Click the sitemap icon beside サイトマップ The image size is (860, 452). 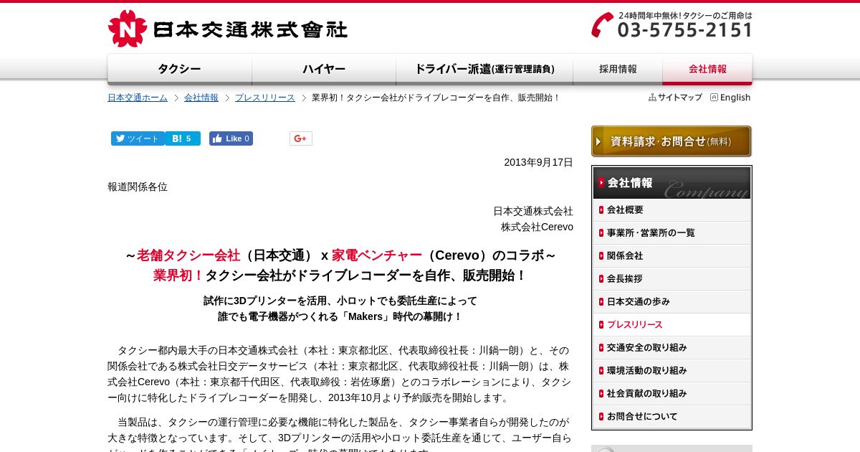coord(652,98)
